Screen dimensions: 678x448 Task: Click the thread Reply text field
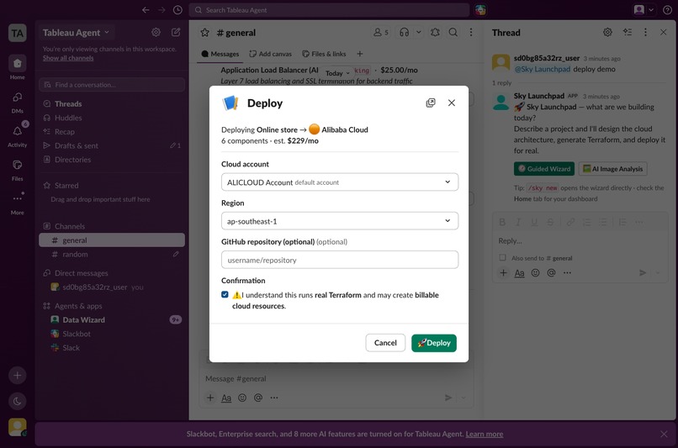pyautogui.click(x=580, y=240)
